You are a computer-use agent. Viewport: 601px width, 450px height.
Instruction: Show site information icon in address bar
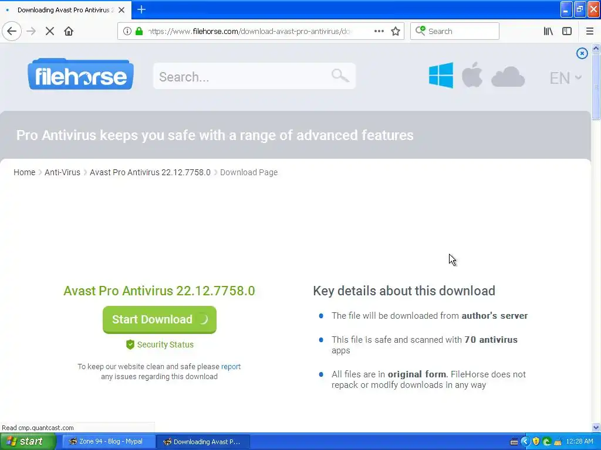point(127,31)
